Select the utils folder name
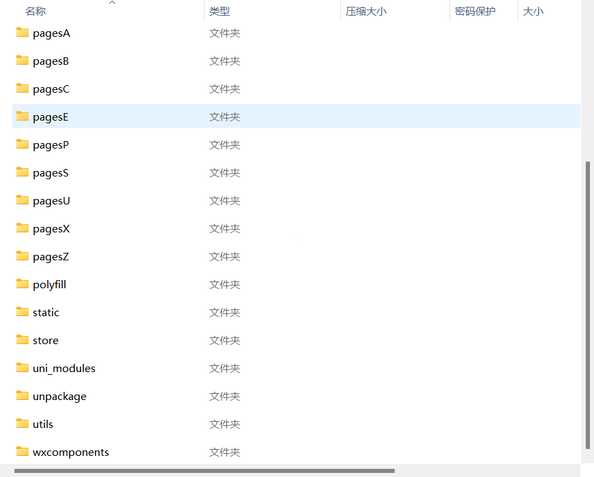The image size is (594, 477). click(43, 425)
